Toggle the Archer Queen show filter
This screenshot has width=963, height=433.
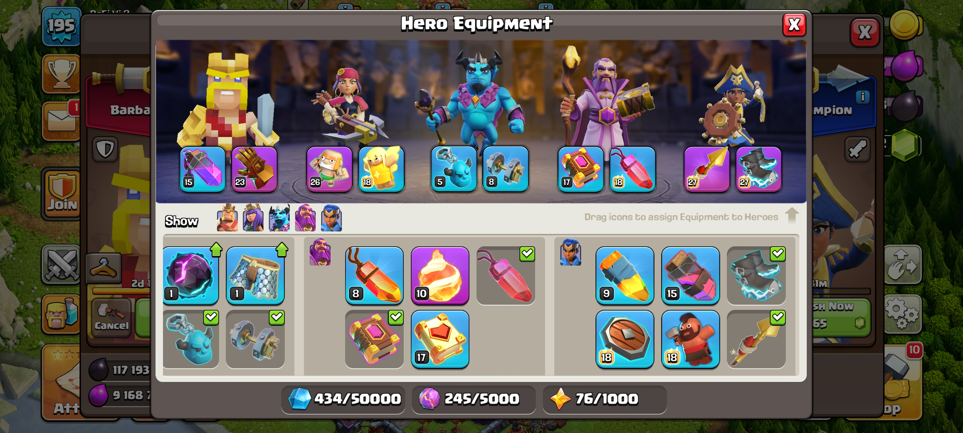(253, 218)
